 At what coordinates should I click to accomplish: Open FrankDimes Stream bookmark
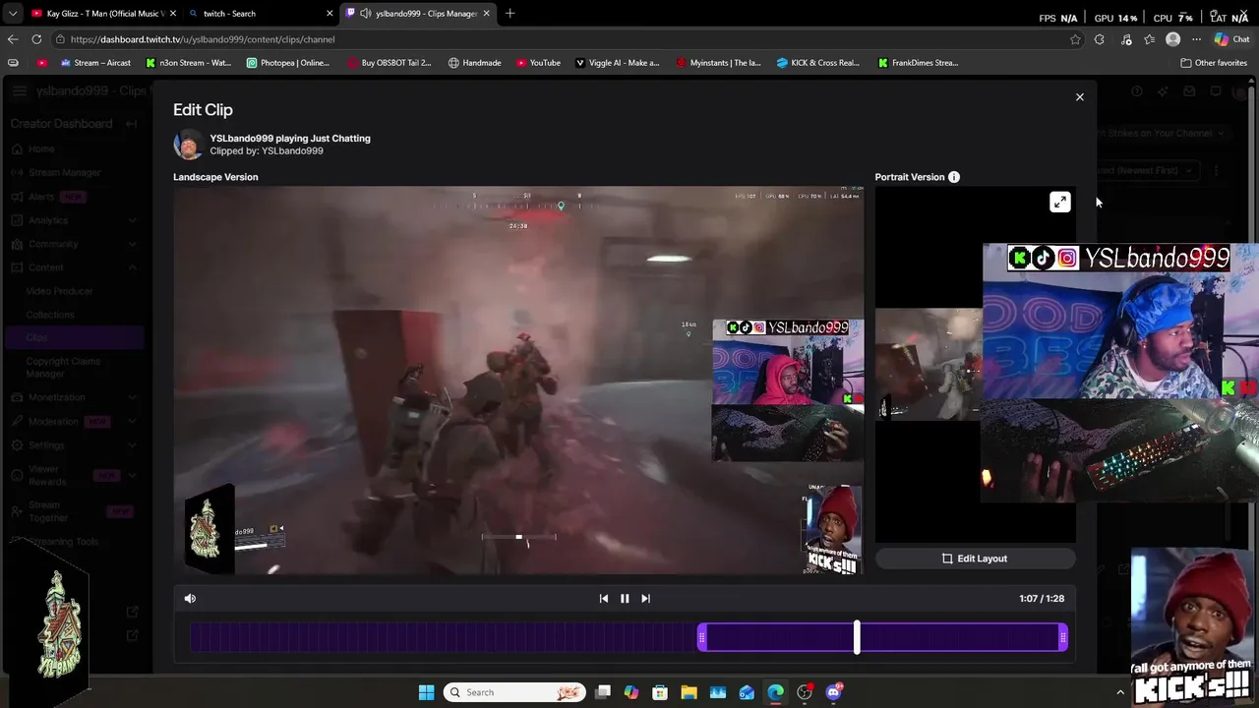tap(919, 63)
